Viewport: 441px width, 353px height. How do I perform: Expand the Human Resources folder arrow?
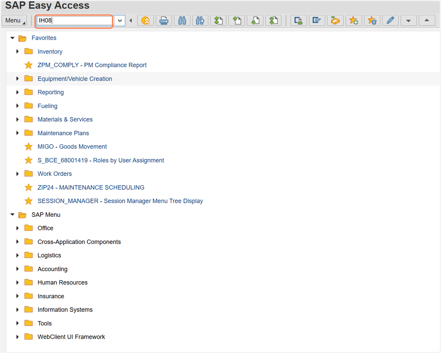point(17,282)
